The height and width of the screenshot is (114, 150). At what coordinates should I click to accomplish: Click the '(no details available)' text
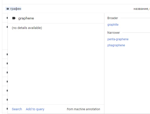coord(27,28)
